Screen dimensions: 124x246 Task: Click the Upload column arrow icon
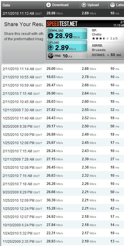pyautogui.click(x=84, y=5)
